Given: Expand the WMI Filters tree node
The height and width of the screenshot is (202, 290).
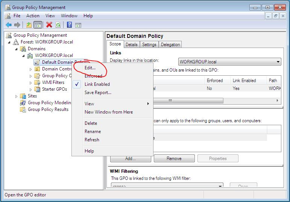Looking at the screenshot, I should tap(31, 82).
